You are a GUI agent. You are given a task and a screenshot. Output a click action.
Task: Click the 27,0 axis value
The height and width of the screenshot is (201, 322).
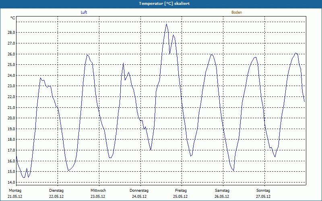tap(12, 43)
